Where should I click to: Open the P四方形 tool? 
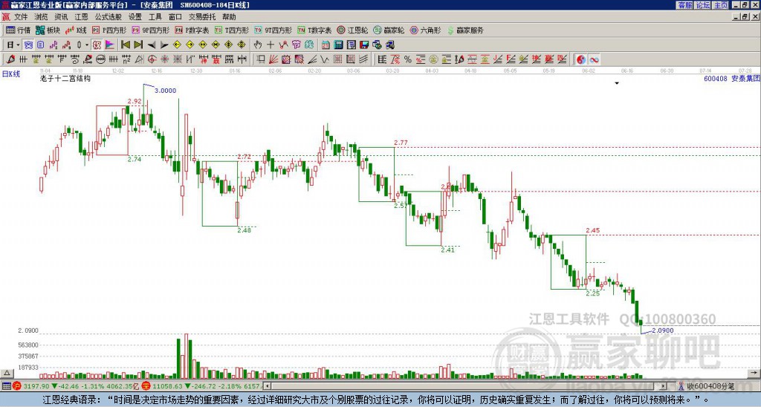pos(109,30)
